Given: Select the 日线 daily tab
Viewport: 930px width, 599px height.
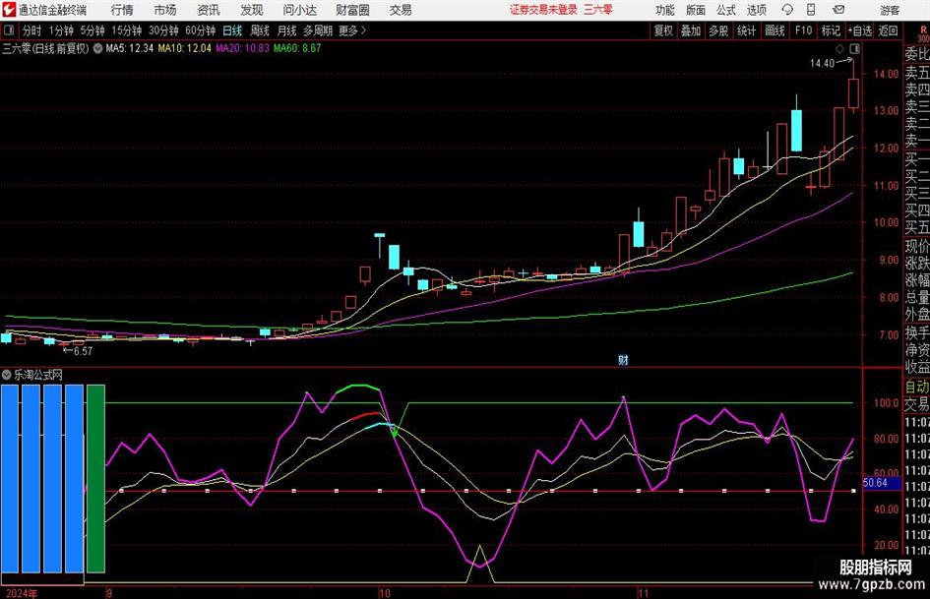Looking at the screenshot, I should [232, 30].
